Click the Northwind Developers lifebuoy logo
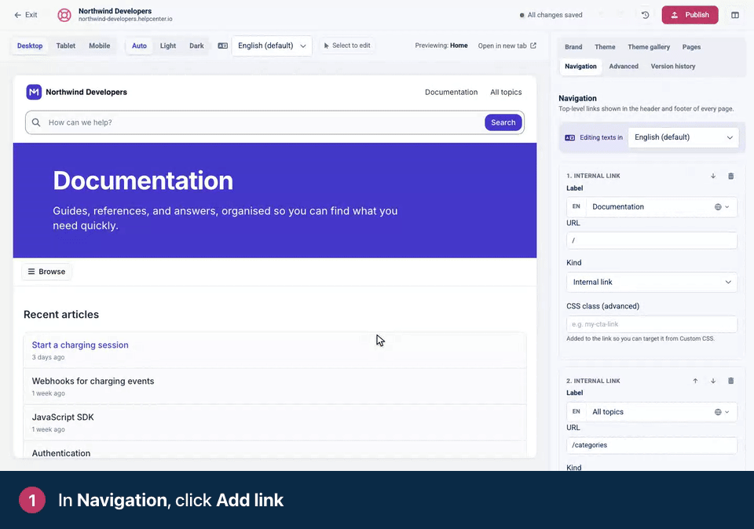This screenshot has height=529, width=754. click(64, 15)
